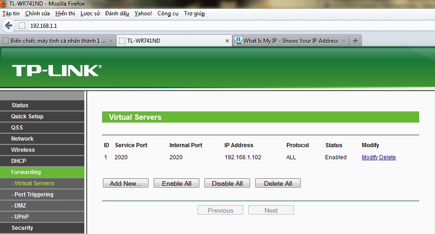Open Port Triggering submenu item
This screenshot has height=234, width=435.
42,195
